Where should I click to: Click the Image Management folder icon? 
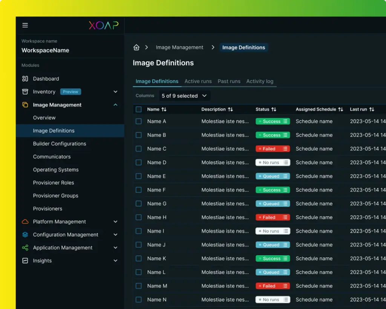click(26, 105)
